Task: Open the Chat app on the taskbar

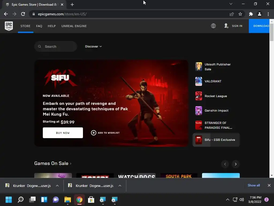Action: point(56,200)
